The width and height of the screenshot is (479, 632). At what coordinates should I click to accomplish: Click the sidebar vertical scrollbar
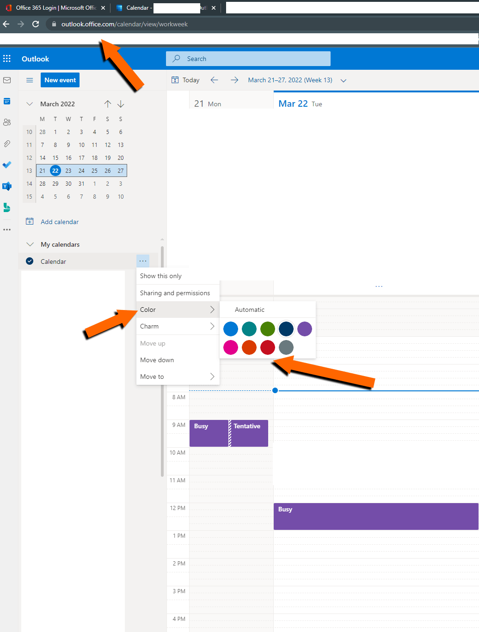pyautogui.click(x=162, y=360)
